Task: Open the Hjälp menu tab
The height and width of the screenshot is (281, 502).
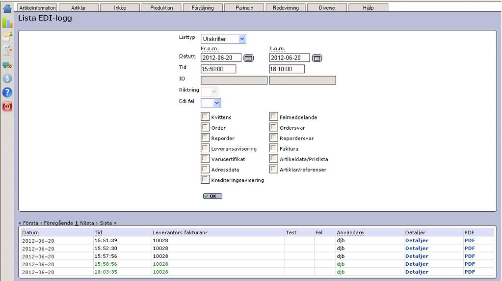Action: (368, 8)
